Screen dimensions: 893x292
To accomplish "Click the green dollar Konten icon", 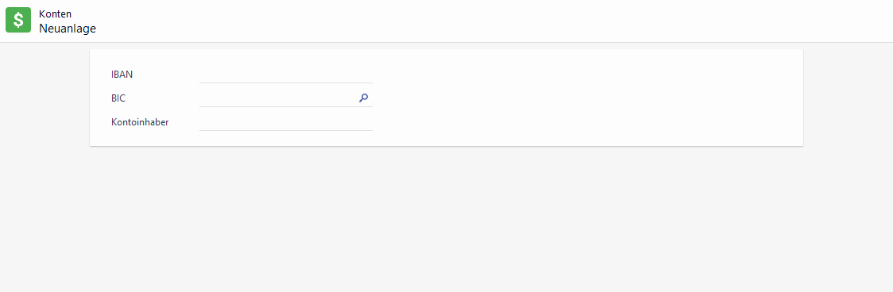I will [x=18, y=20].
